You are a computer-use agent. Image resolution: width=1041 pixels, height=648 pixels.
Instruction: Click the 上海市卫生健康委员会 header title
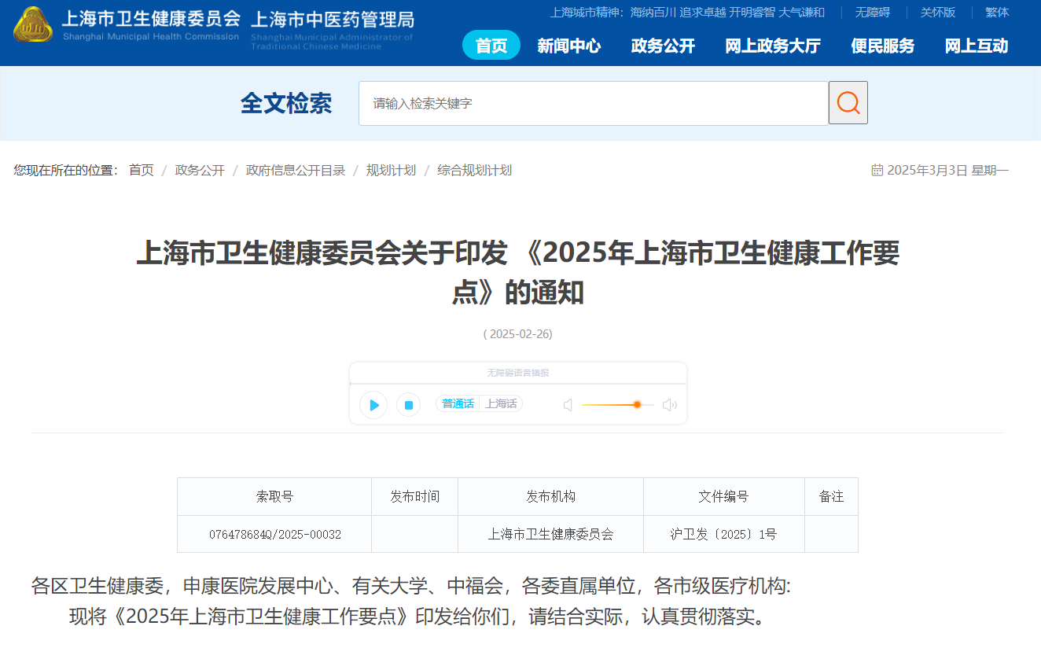point(151,19)
